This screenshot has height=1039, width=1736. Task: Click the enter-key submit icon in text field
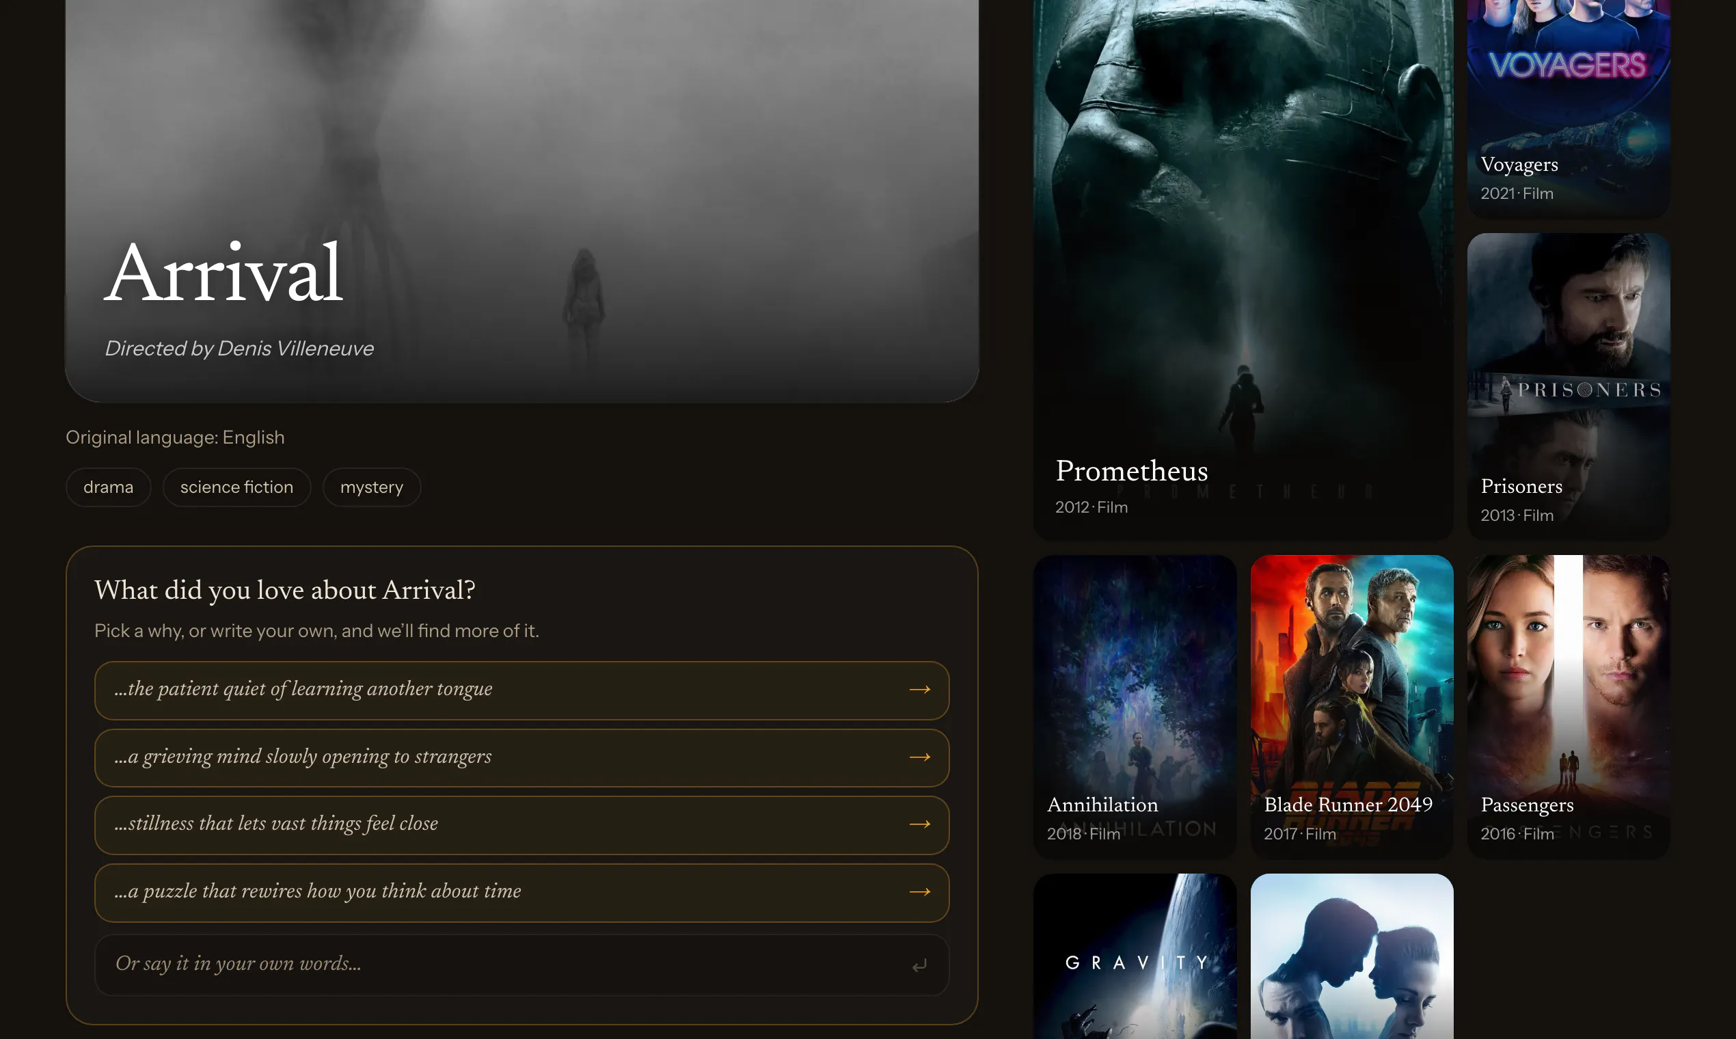(919, 965)
